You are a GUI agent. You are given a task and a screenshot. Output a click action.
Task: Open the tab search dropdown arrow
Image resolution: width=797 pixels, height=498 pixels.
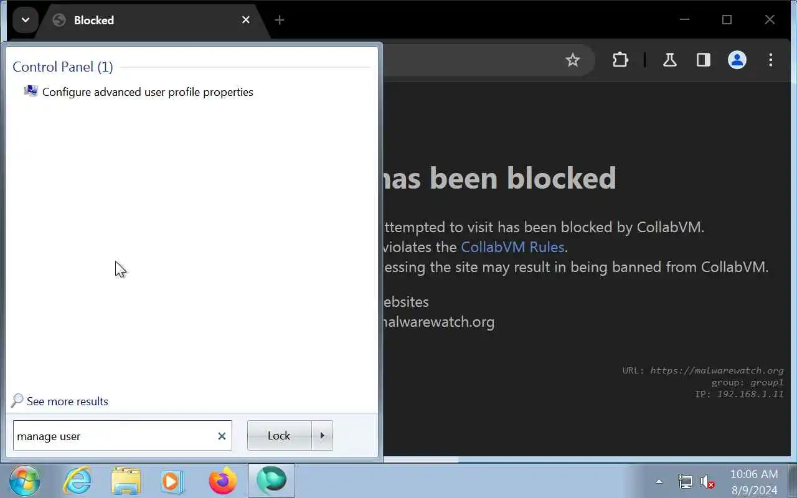25,20
